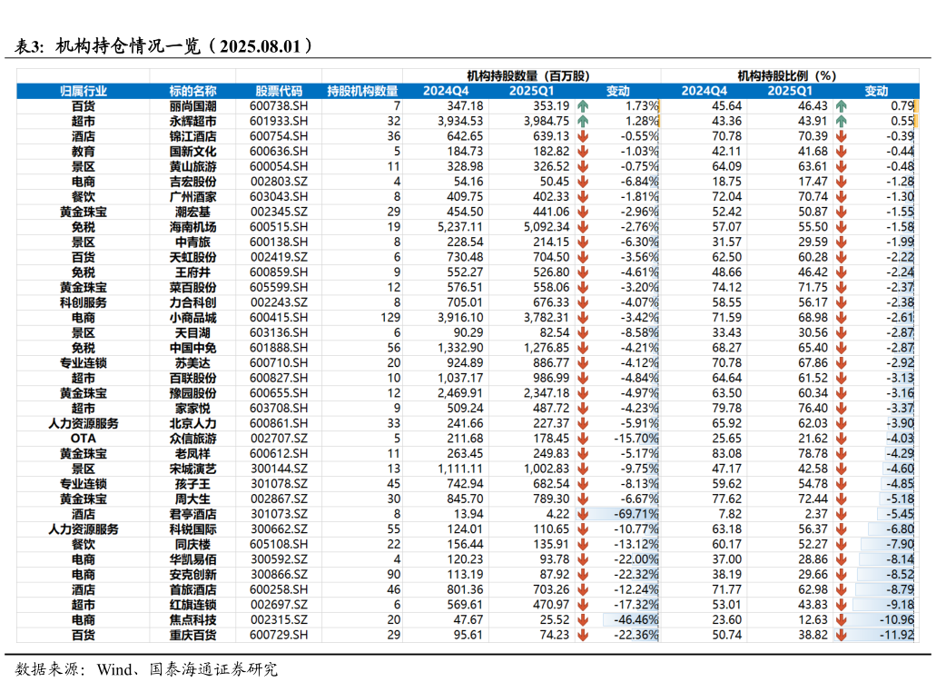Screen dimensions: 936x682
Task: Click the stock name 周大生
Action: click(192, 499)
